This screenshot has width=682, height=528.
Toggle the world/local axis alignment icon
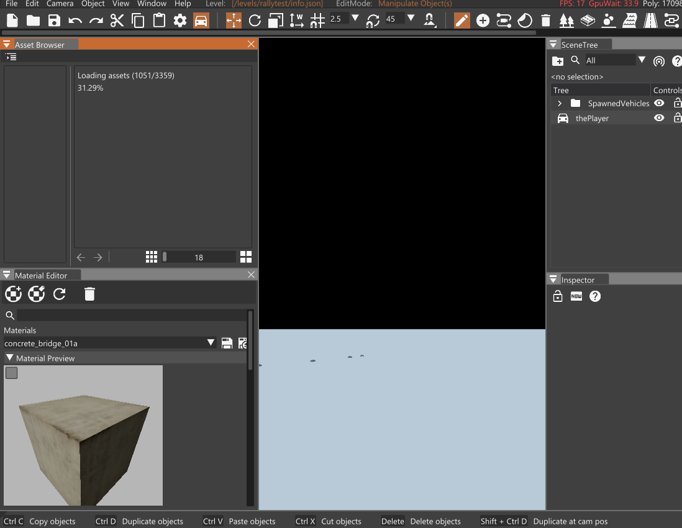pyautogui.click(x=297, y=20)
